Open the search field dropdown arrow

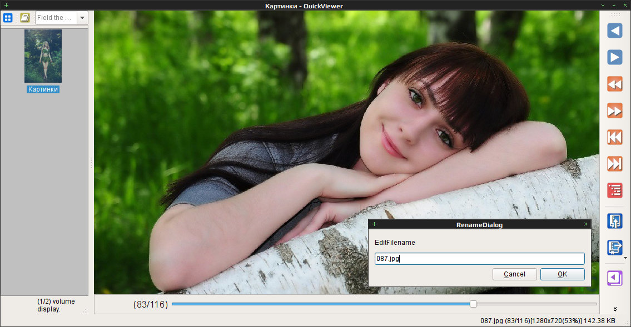pyautogui.click(x=82, y=18)
